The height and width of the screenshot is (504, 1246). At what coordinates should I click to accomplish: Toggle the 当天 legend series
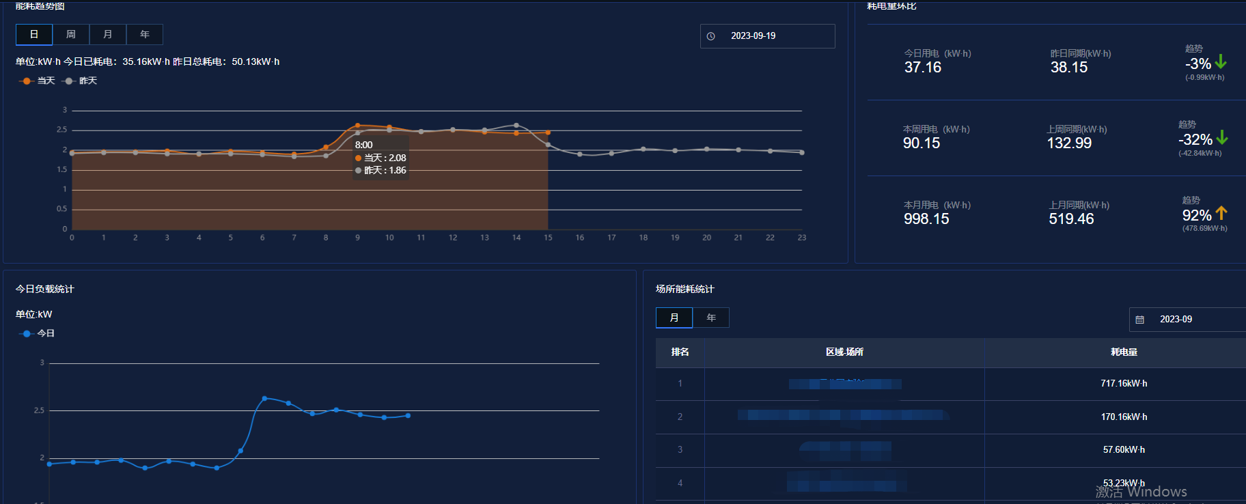coord(38,81)
